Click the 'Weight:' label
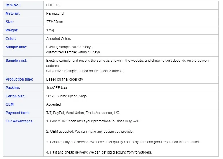Image resolution: width=223 pixels, height=159 pixels. pyautogui.click(x=12, y=30)
